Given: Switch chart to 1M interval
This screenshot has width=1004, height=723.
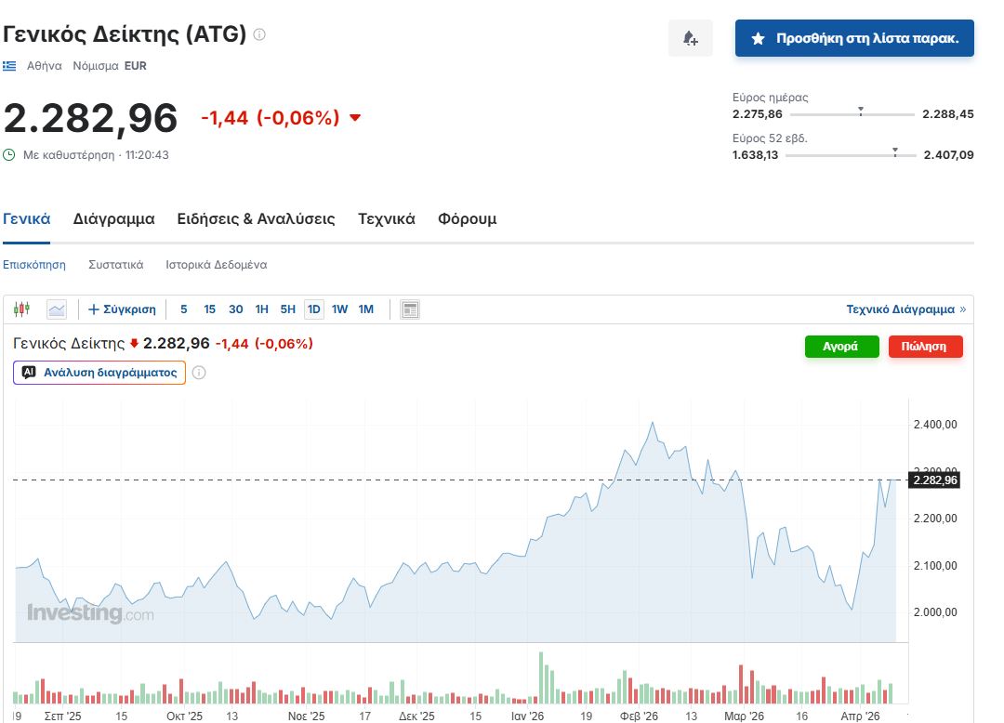Looking at the screenshot, I should 365,309.
